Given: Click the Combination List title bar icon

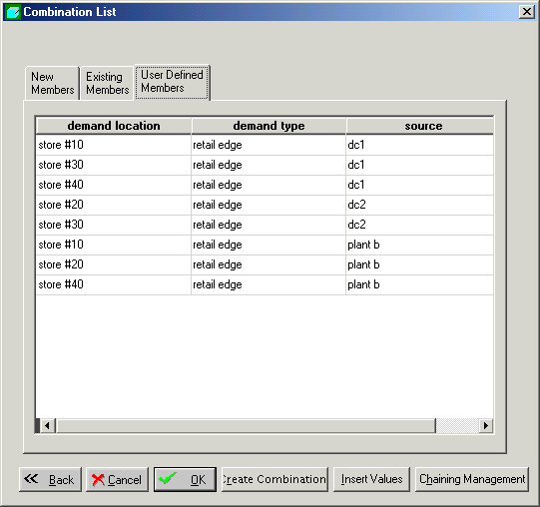Looking at the screenshot, I should (13, 12).
